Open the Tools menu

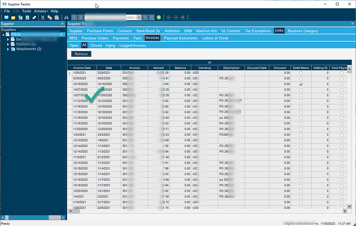(26, 11)
